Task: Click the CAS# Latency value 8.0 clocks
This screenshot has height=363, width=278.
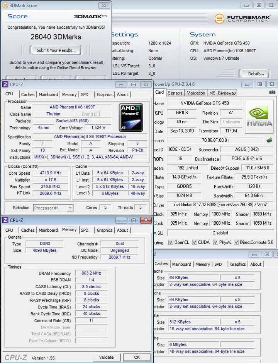Action: pyautogui.click(x=91, y=287)
